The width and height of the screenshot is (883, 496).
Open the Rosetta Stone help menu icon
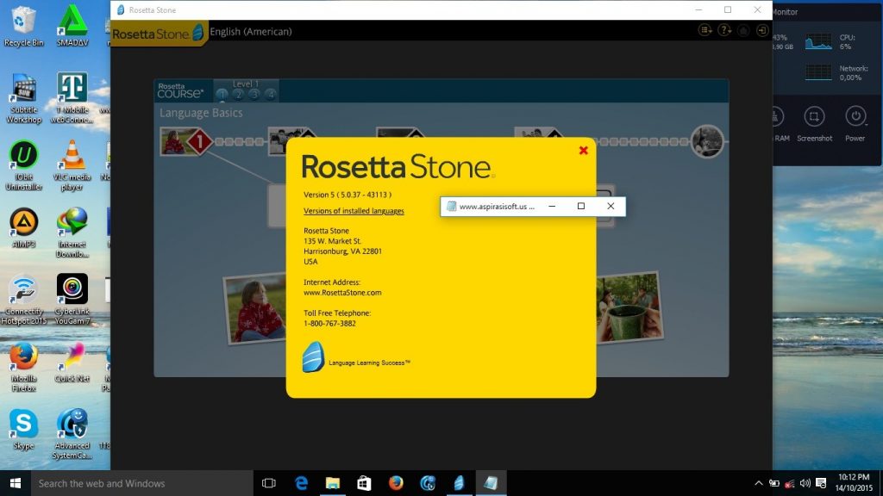pyautogui.click(x=724, y=30)
